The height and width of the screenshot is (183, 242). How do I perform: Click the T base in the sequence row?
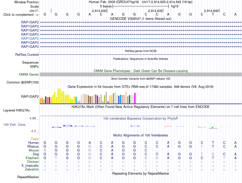(213, 15)
